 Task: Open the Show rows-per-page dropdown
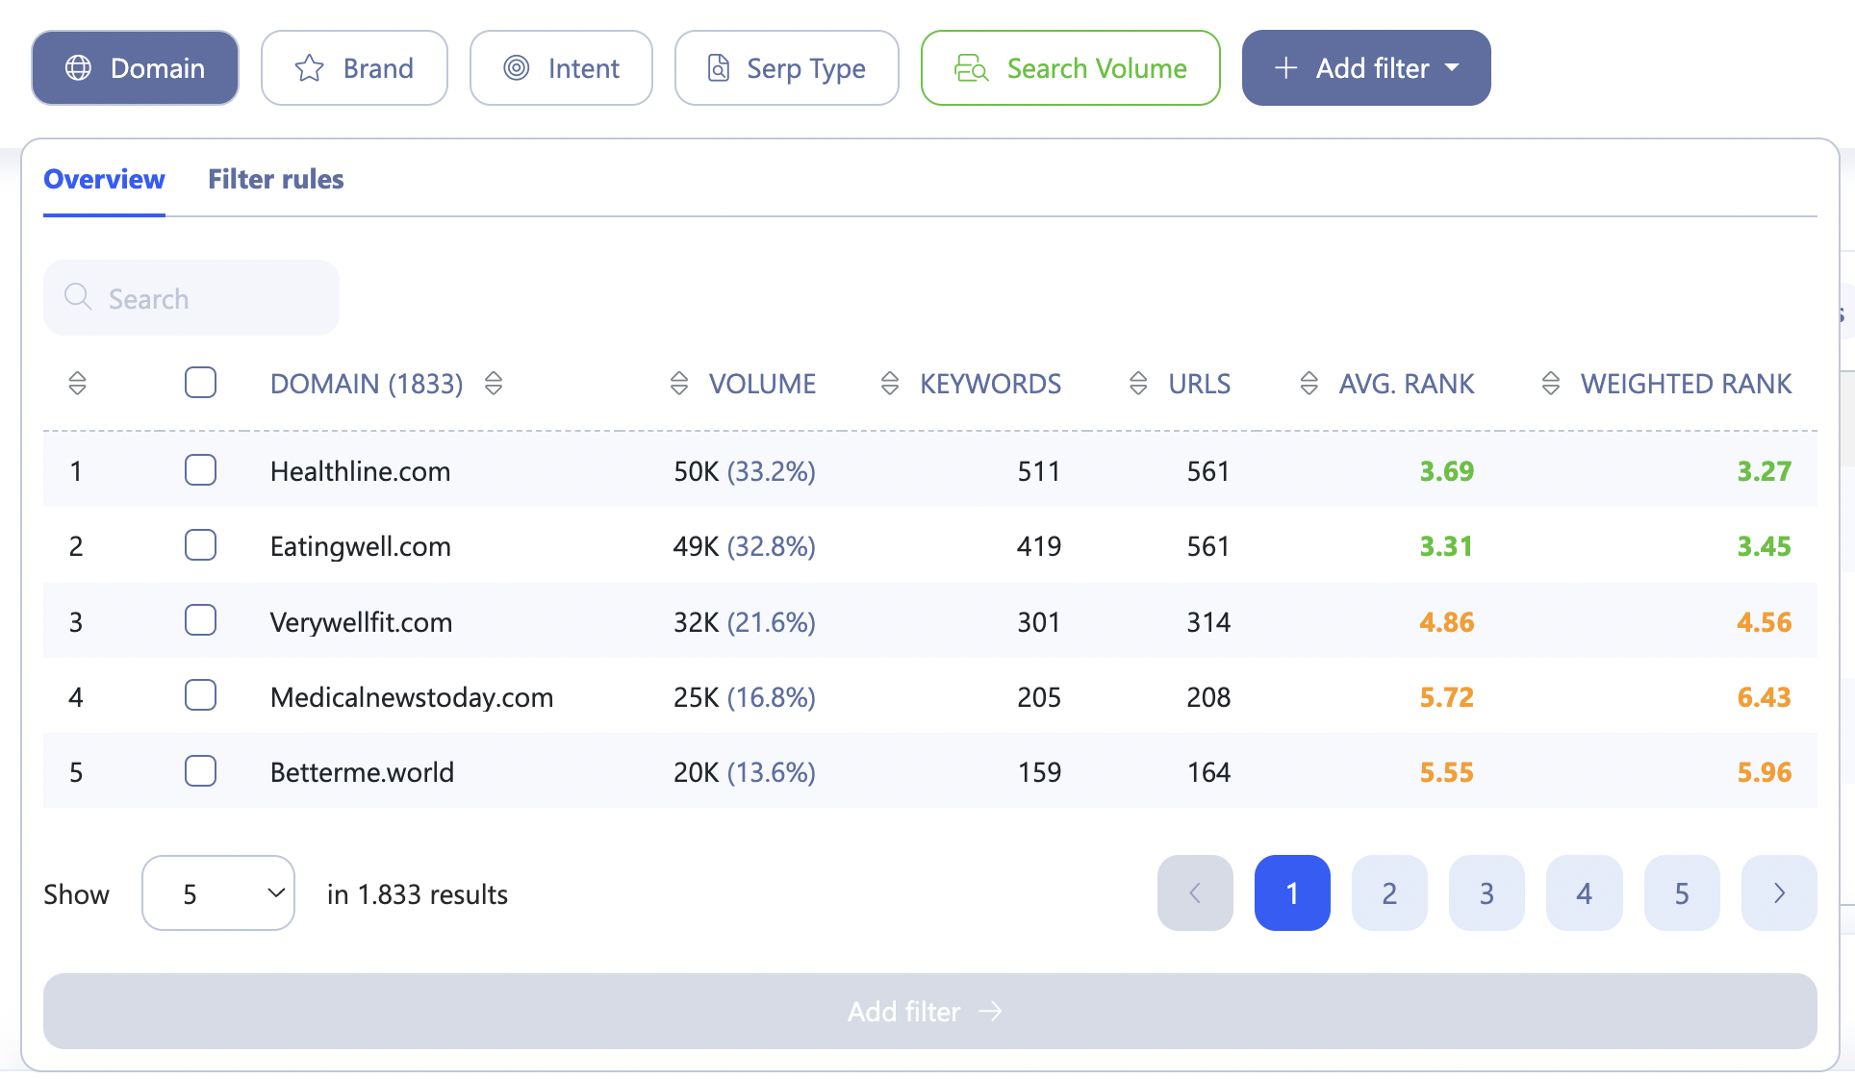218,892
